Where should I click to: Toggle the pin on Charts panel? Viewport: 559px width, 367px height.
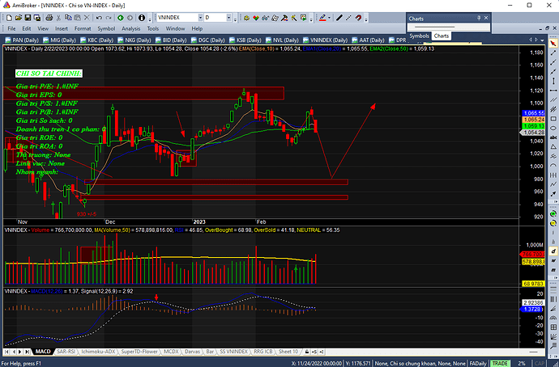pyautogui.click(x=479, y=18)
